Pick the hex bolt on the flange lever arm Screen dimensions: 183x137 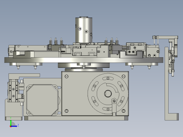click(114, 101)
